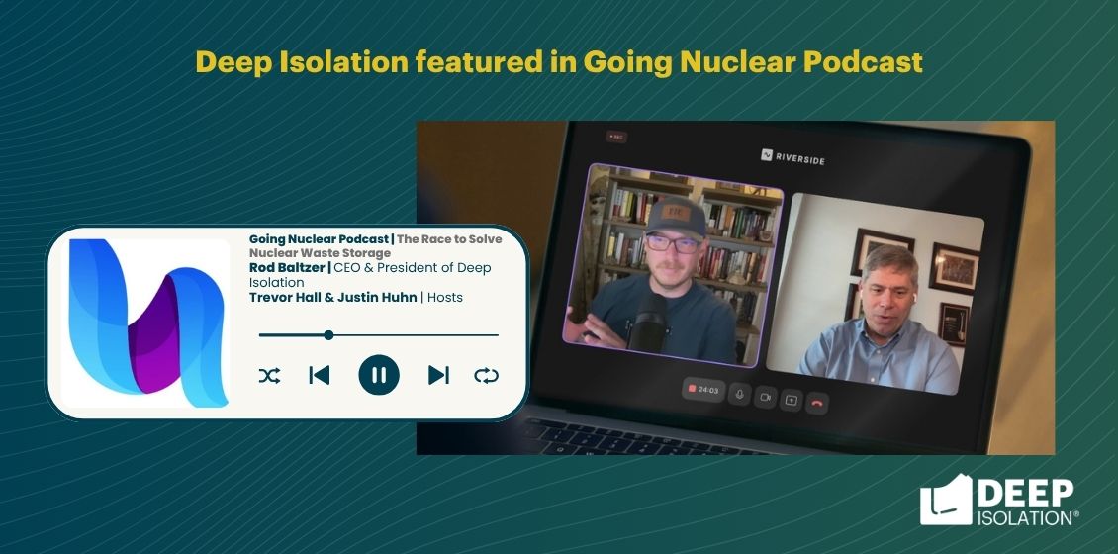Click 'Trevor Hall & Justin Huhn' hosts text

click(x=333, y=298)
